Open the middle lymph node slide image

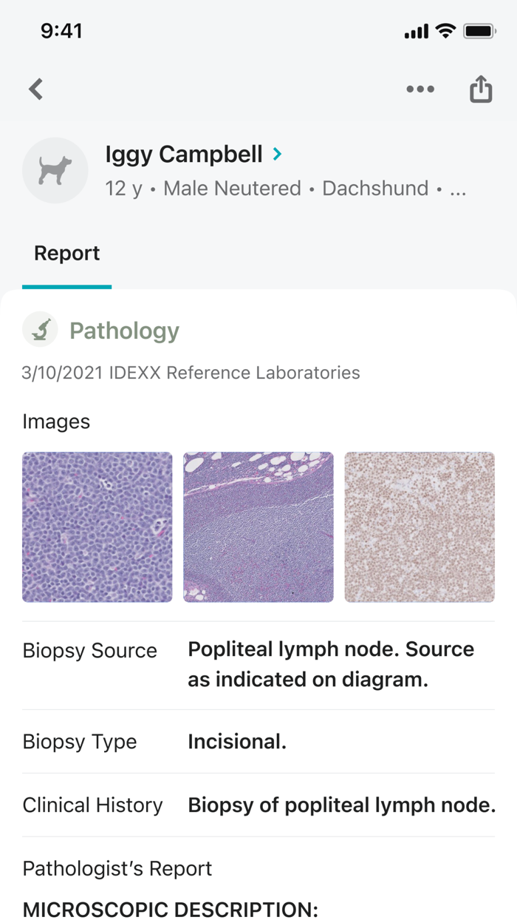click(258, 527)
